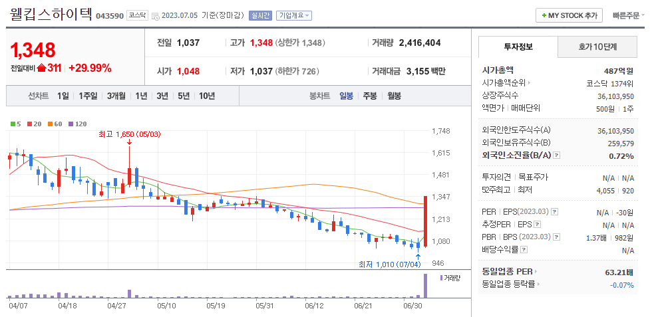The image size is (650, 317).
Task: Click the purple 거래량 volume legend
Action: point(450,277)
